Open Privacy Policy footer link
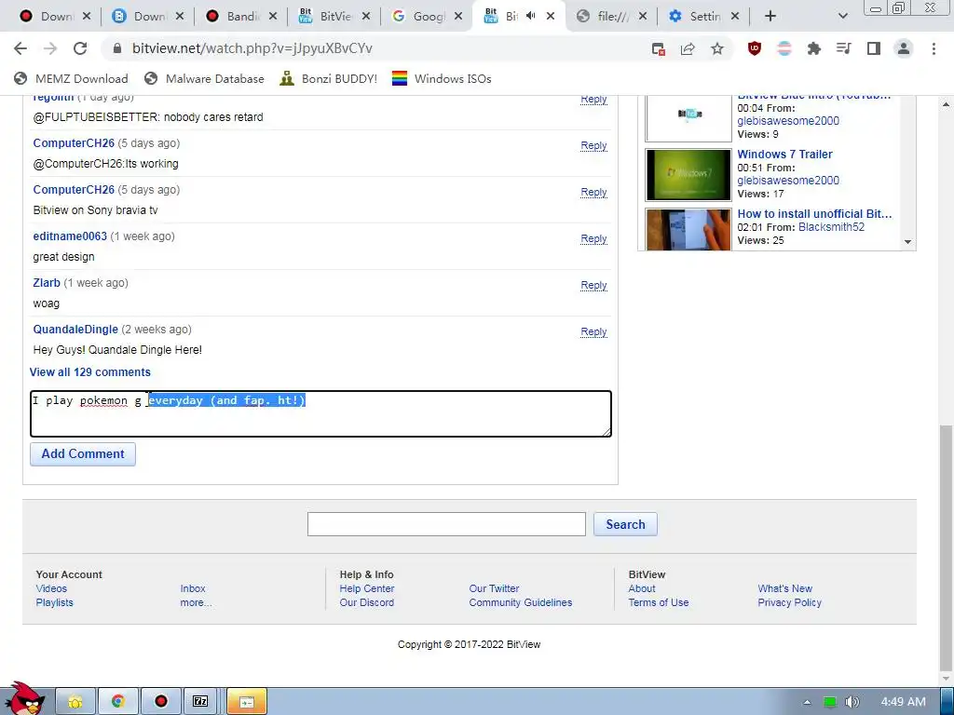Image resolution: width=954 pixels, height=715 pixels. (x=790, y=602)
